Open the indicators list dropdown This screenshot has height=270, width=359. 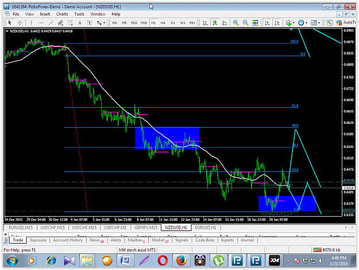pos(290,22)
